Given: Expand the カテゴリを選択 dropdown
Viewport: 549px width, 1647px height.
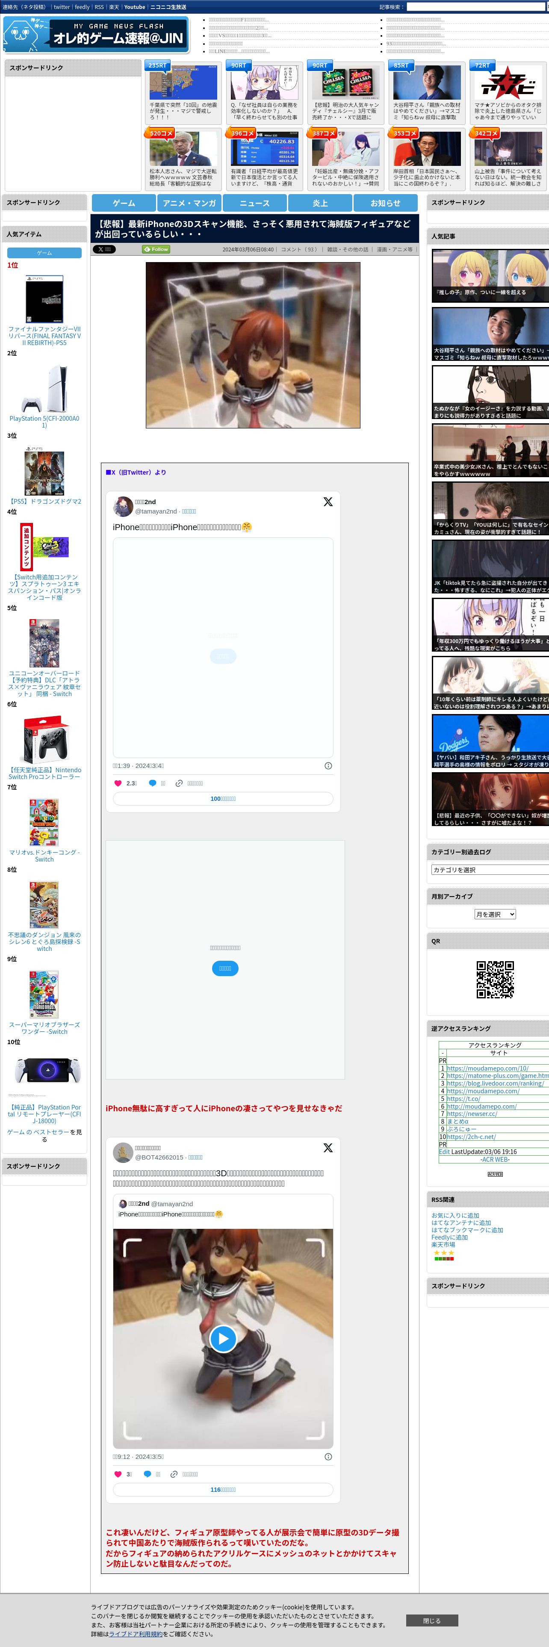Looking at the screenshot, I should point(490,870).
